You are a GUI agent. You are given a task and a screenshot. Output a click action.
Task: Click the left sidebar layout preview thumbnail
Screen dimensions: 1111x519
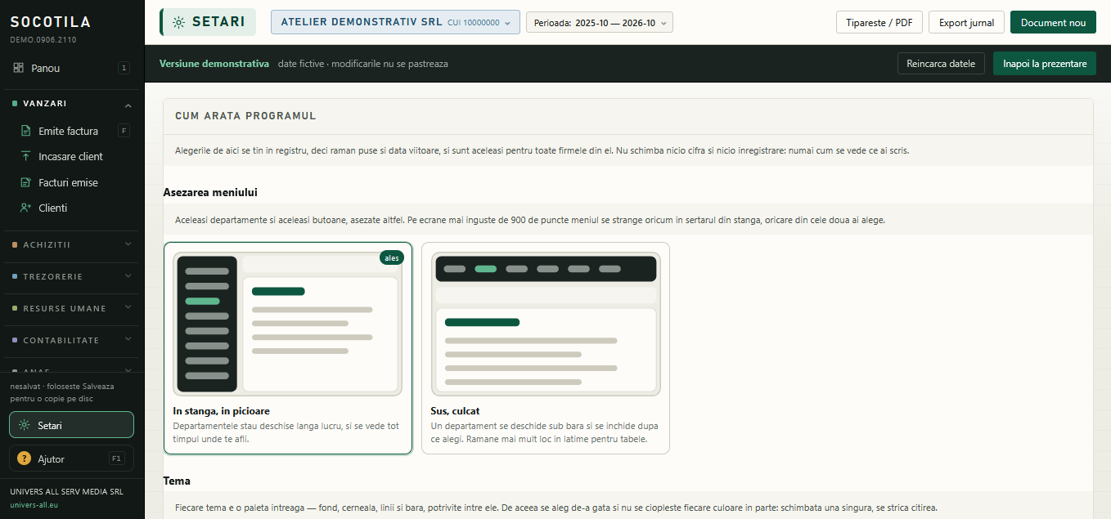pos(288,324)
